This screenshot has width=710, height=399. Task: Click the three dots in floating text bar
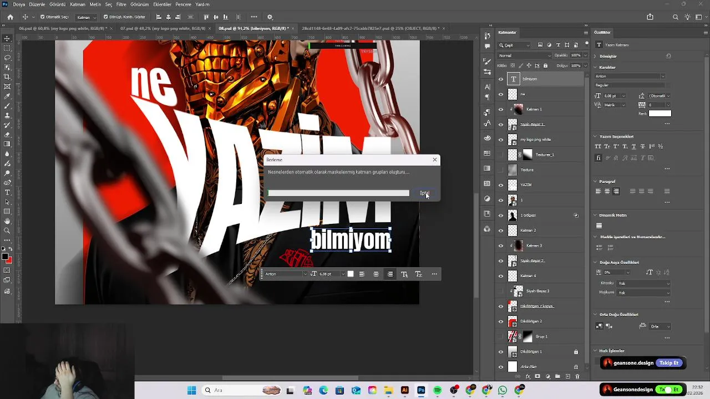pos(434,274)
